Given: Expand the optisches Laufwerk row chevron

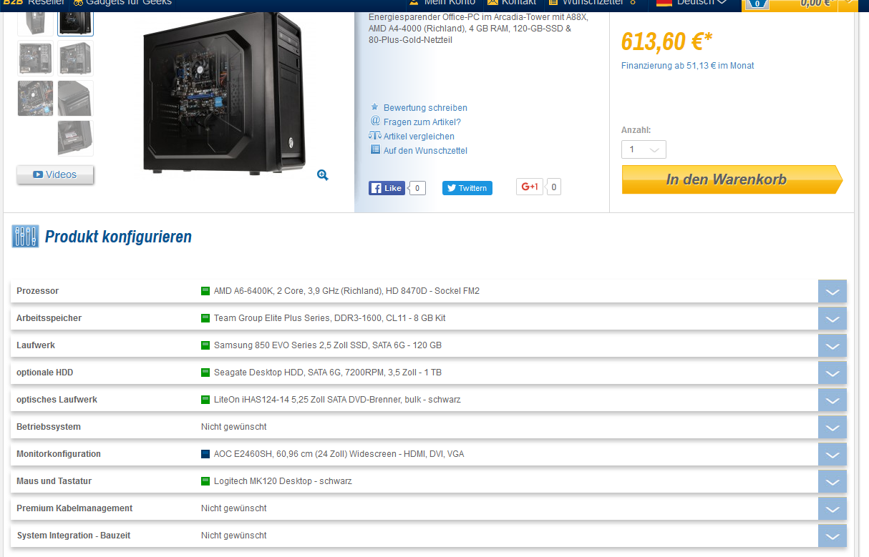Looking at the screenshot, I should coord(832,400).
